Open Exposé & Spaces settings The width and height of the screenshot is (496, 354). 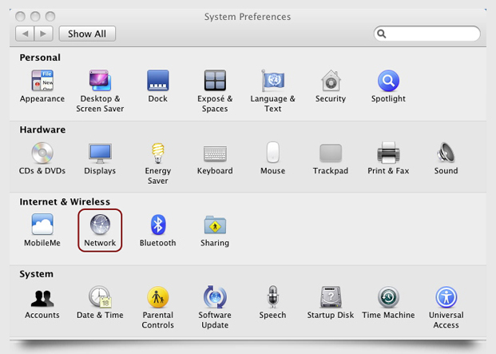pos(215,91)
